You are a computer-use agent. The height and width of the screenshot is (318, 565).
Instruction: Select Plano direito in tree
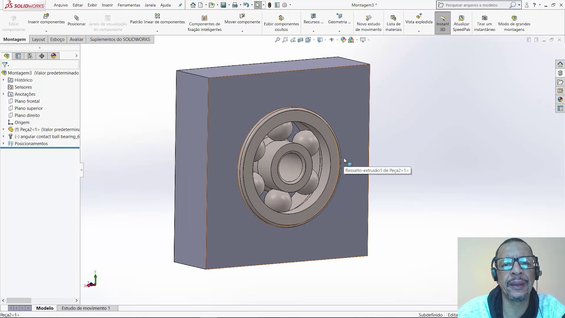27,115
